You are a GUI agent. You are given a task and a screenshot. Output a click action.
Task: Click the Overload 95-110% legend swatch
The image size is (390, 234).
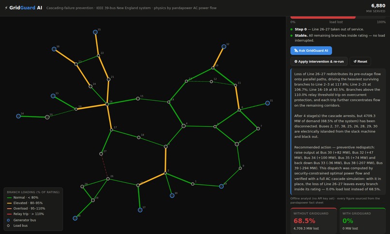point(10,209)
